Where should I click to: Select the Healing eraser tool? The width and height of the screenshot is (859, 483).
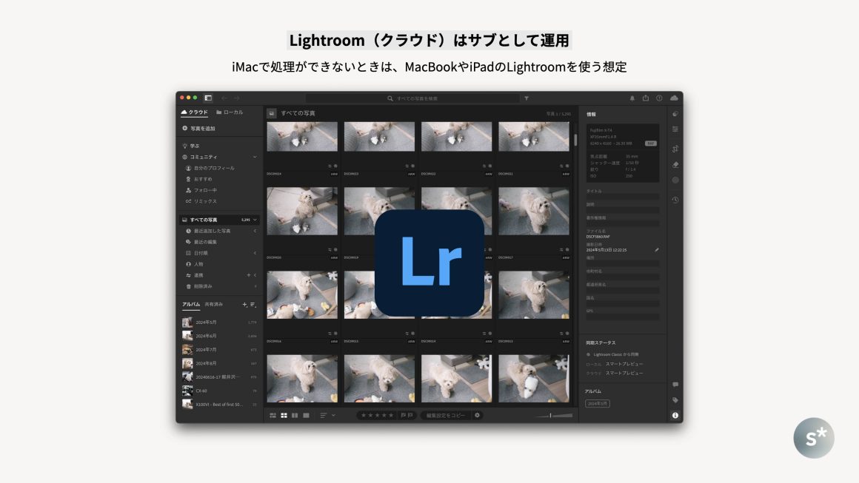click(675, 164)
